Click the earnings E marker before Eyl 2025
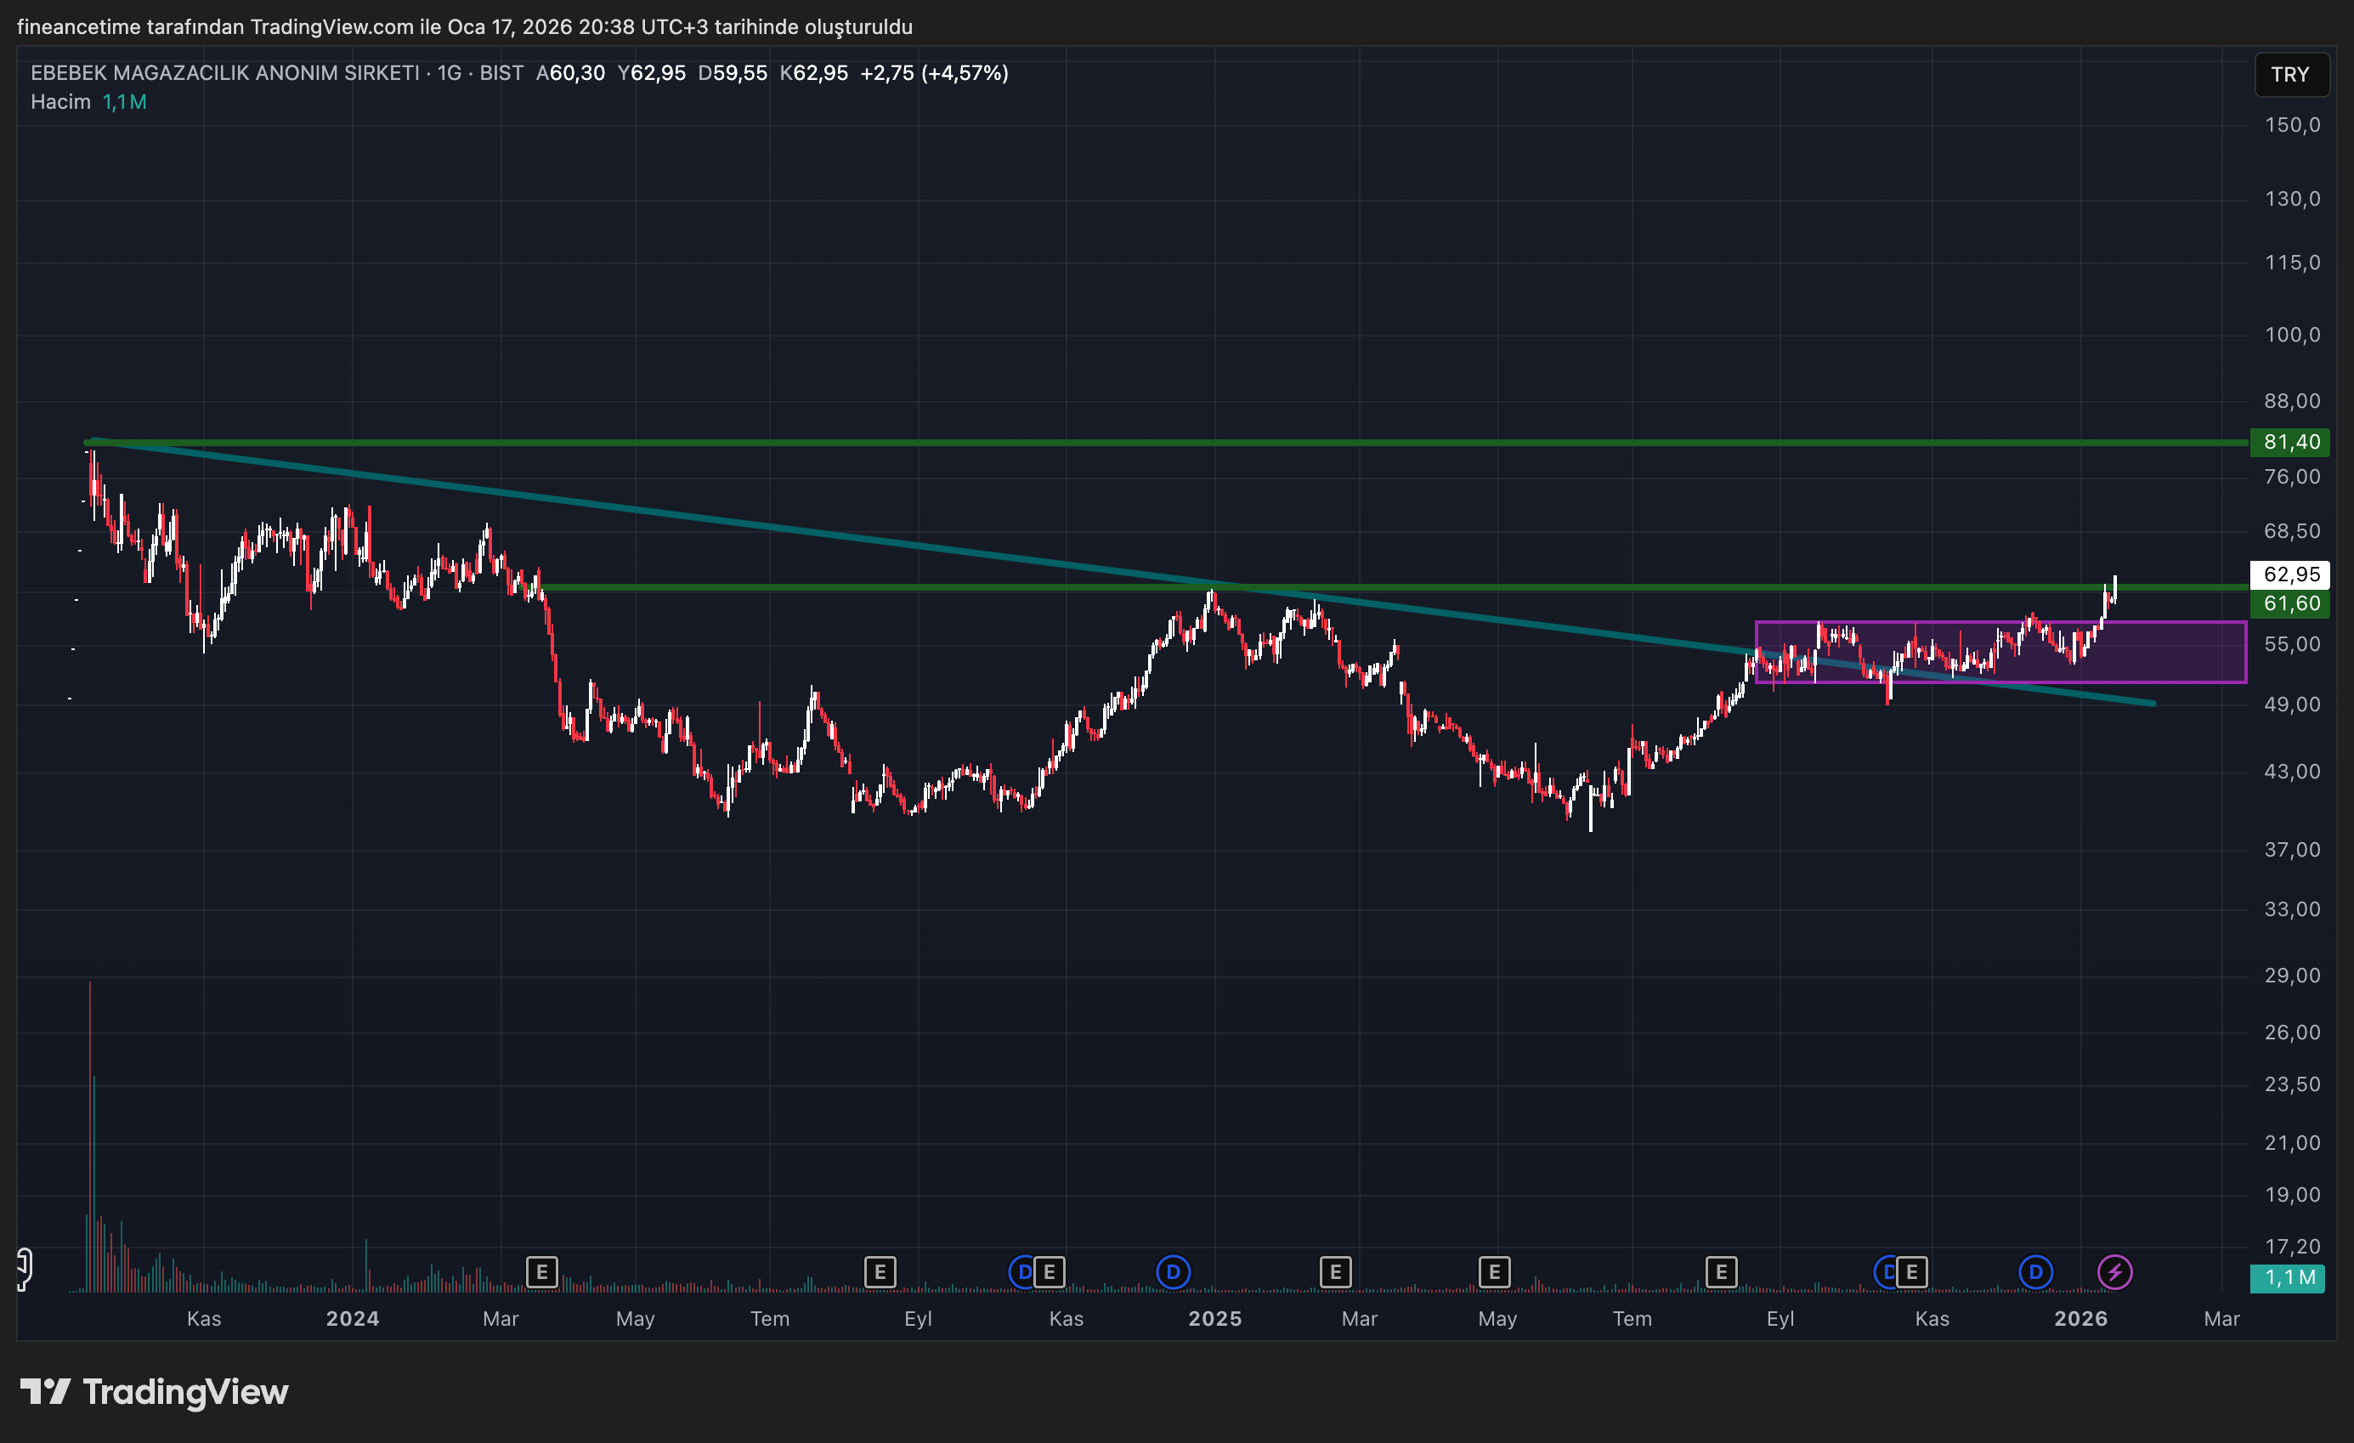Image resolution: width=2354 pixels, height=1443 pixels. [1721, 1272]
